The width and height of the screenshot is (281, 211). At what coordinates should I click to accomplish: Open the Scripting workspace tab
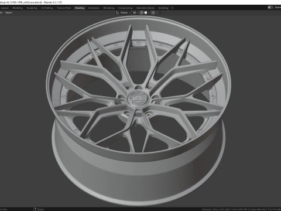tap(163, 8)
